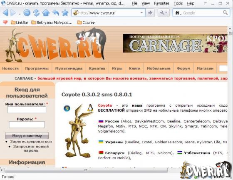Click the Windows logo icon by coyote

[x=67, y=108]
